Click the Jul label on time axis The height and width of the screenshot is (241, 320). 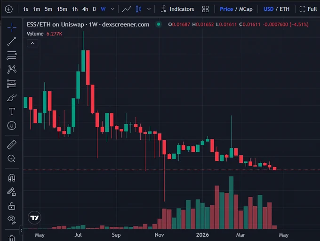tap(78, 235)
